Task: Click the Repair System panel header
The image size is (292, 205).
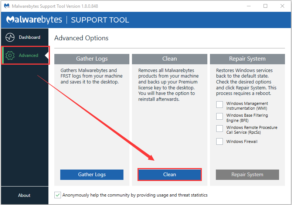Action: pyautogui.click(x=247, y=59)
